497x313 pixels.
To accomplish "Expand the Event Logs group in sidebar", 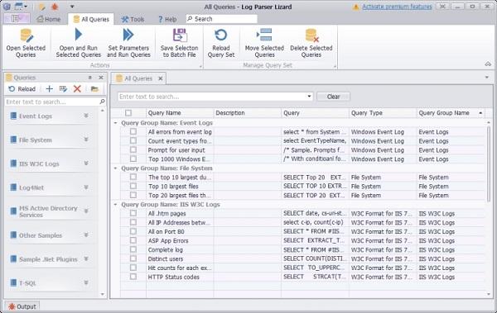I will pos(86,116).
